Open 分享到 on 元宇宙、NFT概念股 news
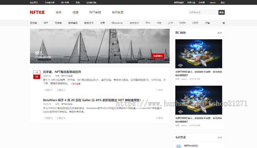 pyautogui.click(x=159, y=90)
